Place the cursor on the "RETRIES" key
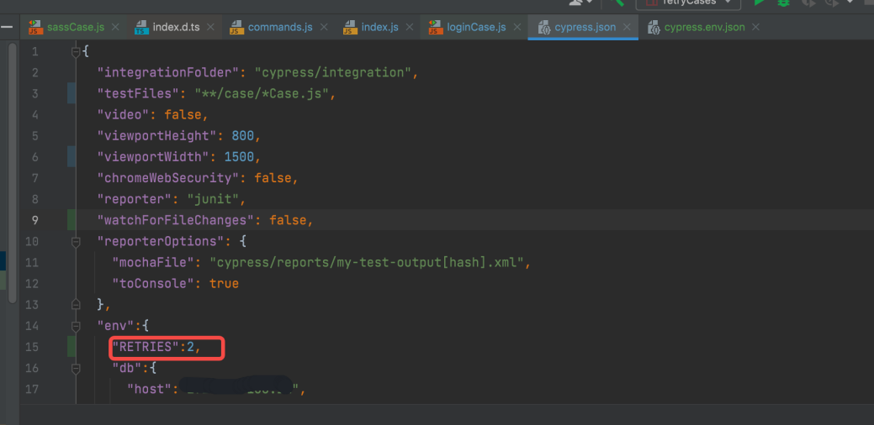Viewport: 874px width, 425px height. (147, 346)
